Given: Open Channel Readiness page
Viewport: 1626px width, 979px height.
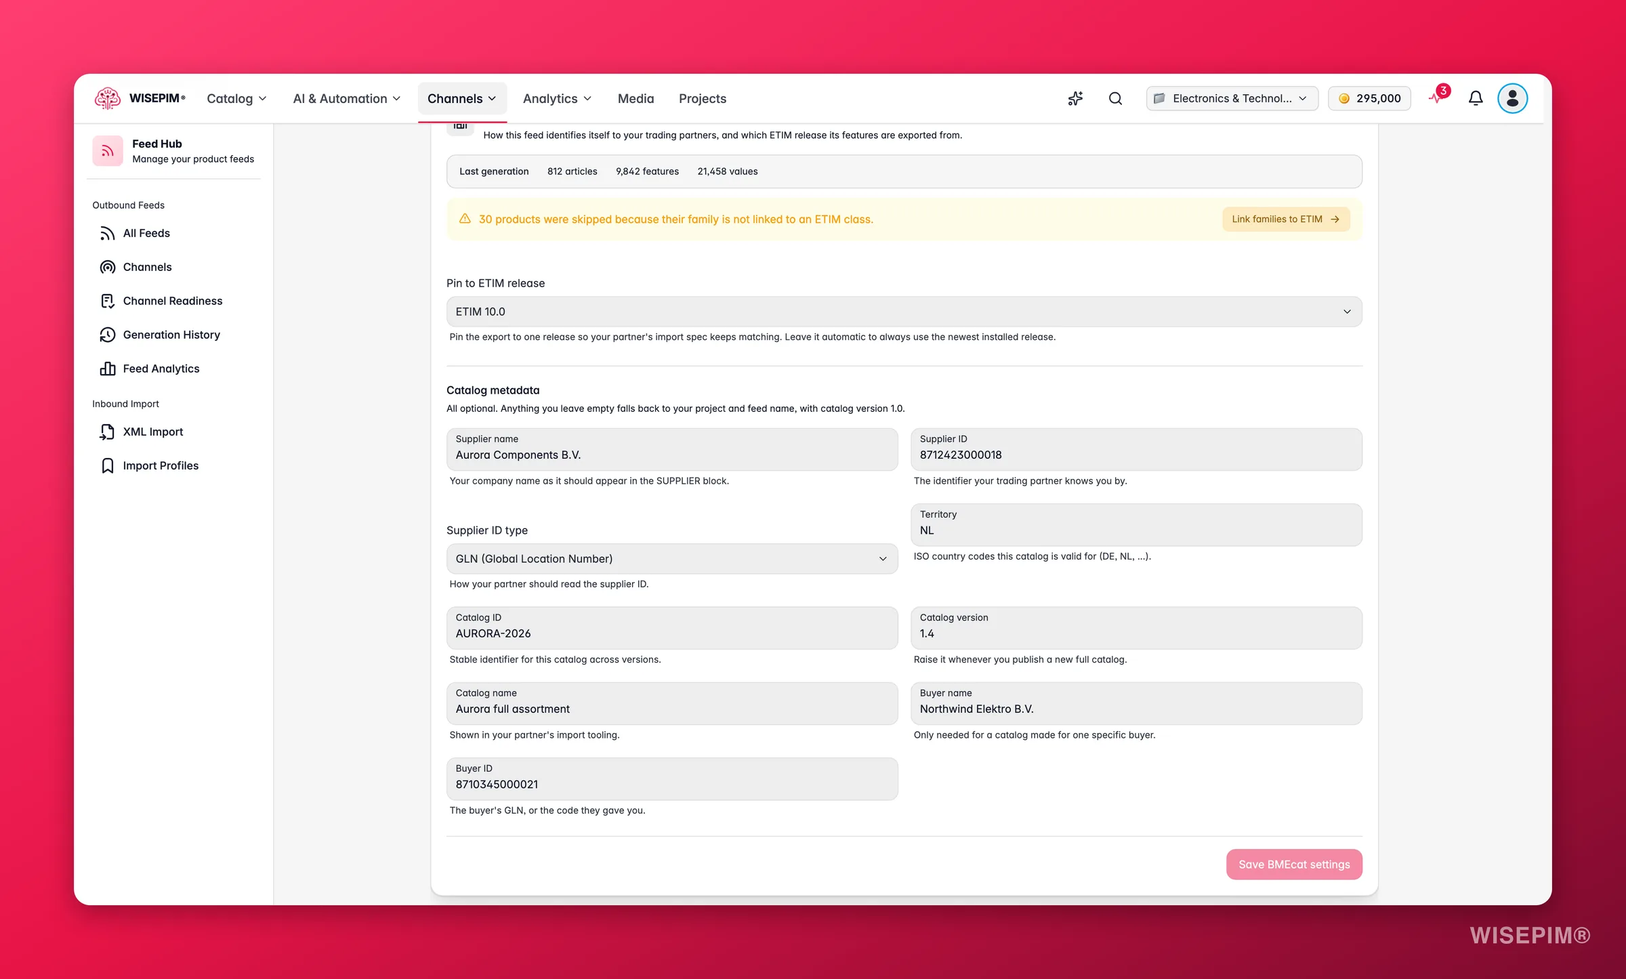Looking at the screenshot, I should click(173, 301).
